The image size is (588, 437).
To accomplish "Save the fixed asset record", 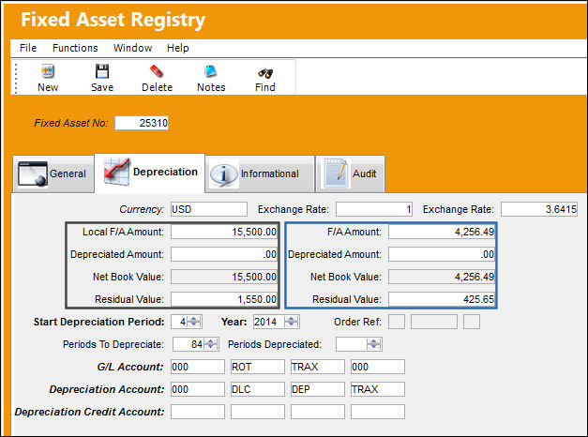I will coord(102,71).
